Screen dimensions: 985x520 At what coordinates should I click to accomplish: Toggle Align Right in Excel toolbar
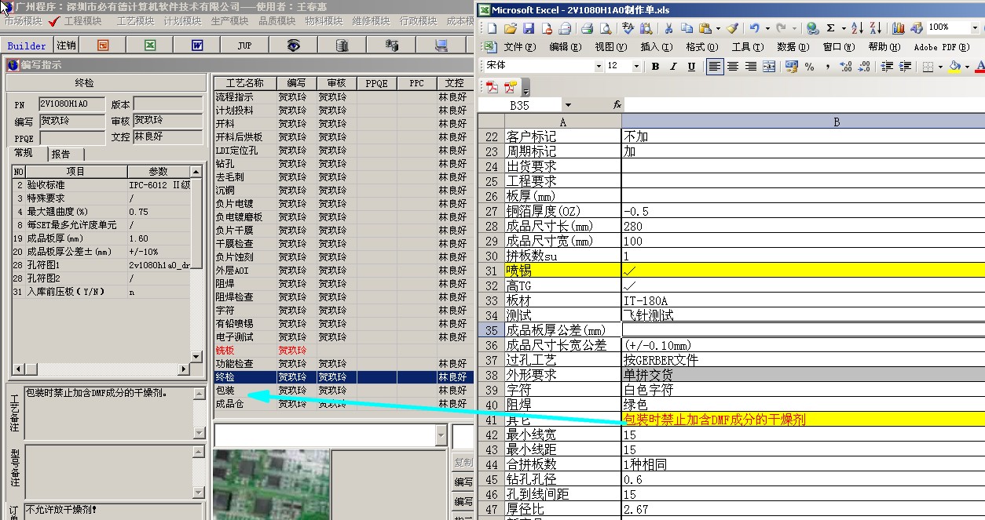751,67
